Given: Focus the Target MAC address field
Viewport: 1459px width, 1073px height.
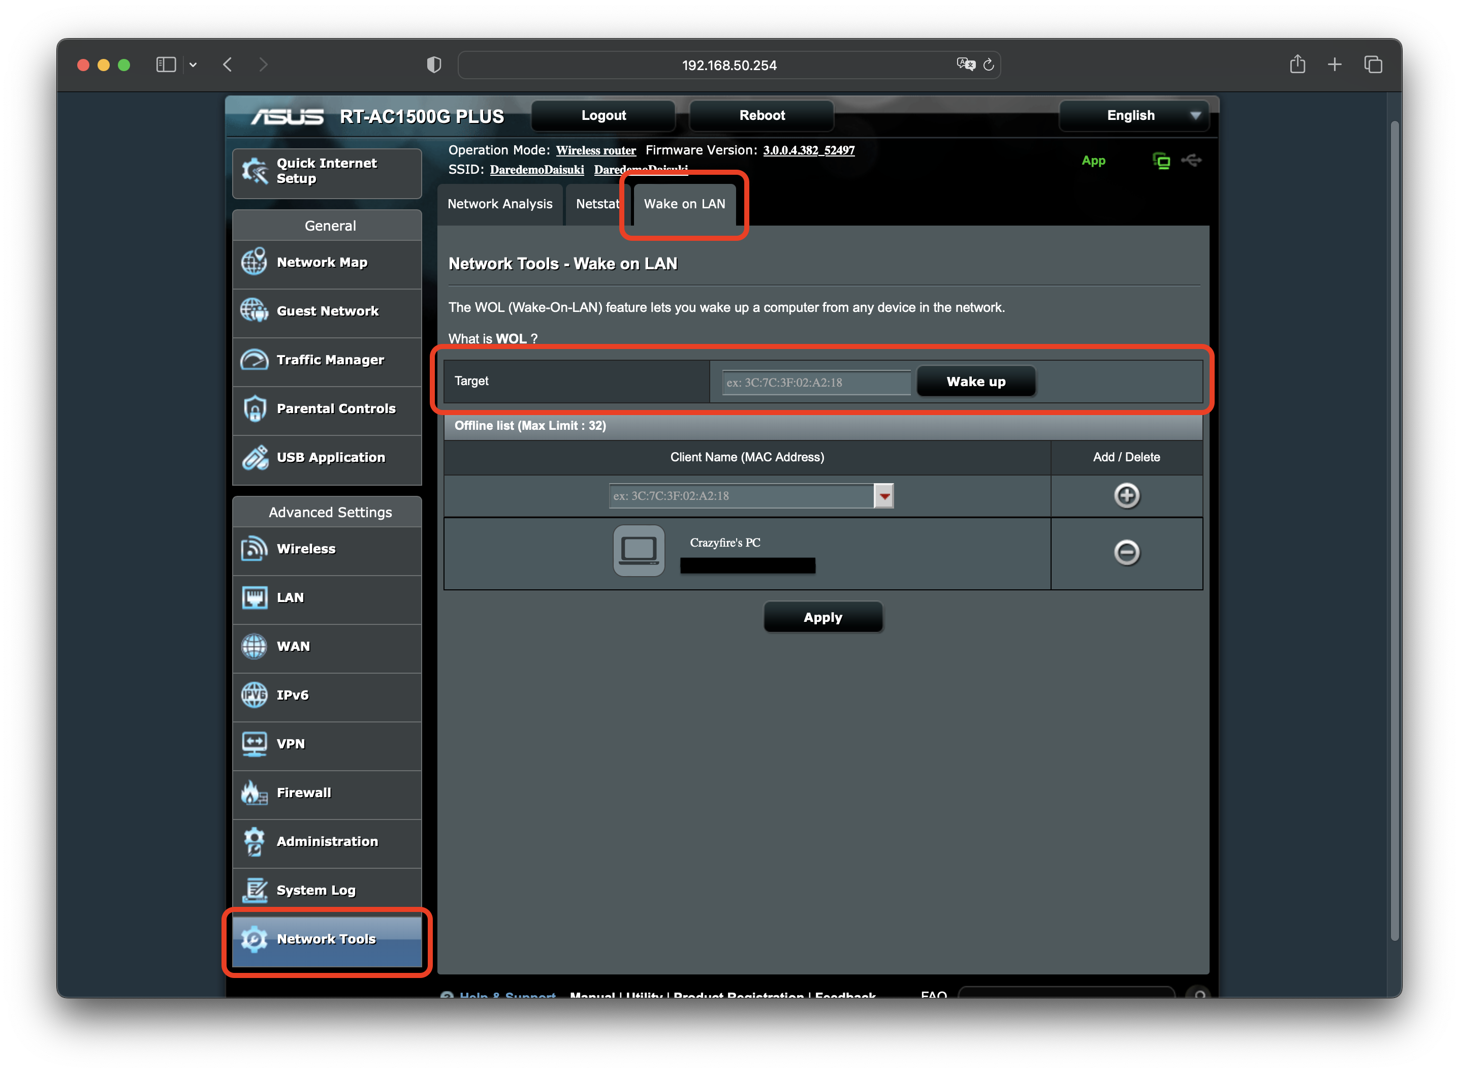Looking at the screenshot, I should click(815, 383).
